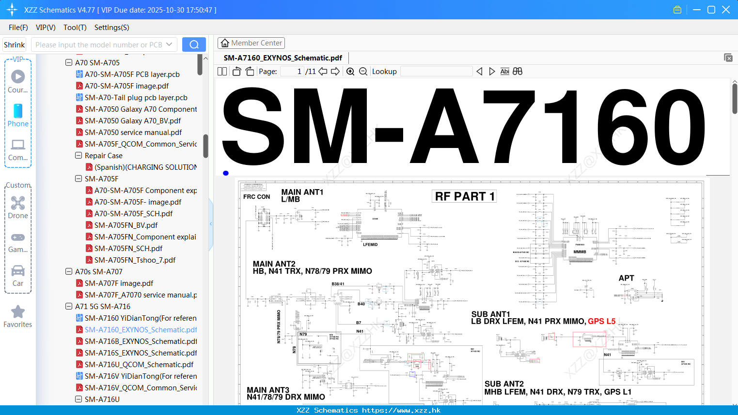
Task: Open the File(F) menu
Action: click(x=18, y=28)
